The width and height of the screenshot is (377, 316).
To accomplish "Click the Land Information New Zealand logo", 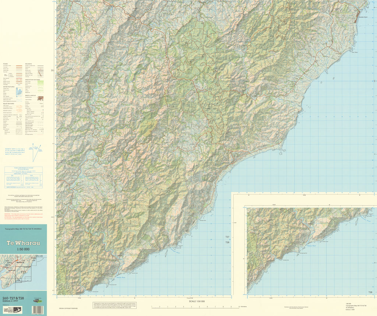I will point(13,310).
